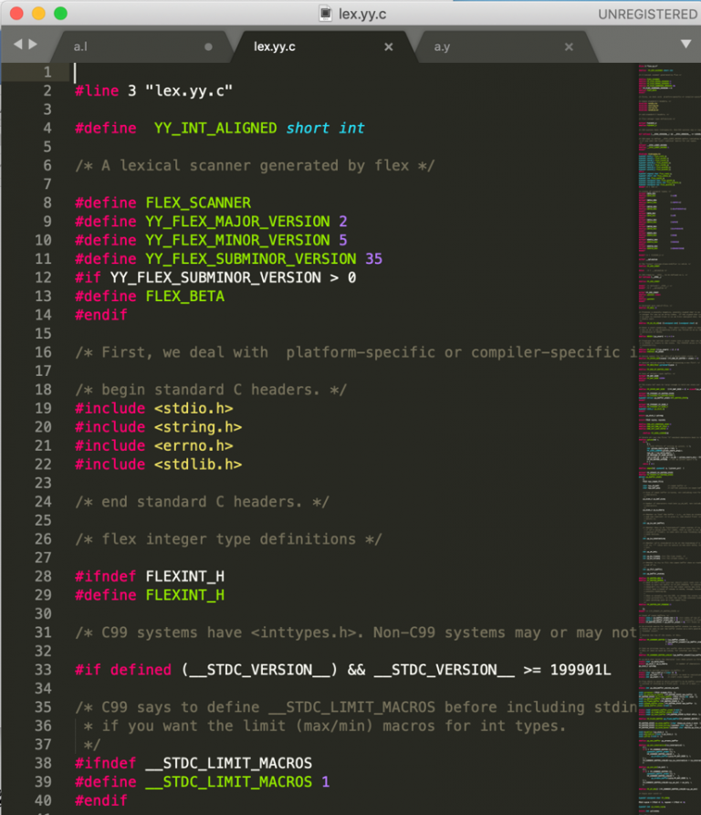Click line number 33 in the gutter
Image resolution: width=701 pixels, height=815 pixels.
pyautogui.click(x=43, y=670)
